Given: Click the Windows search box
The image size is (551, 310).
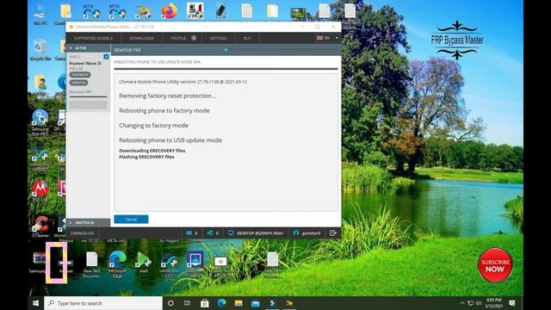Looking at the screenshot, I should tap(103, 303).
